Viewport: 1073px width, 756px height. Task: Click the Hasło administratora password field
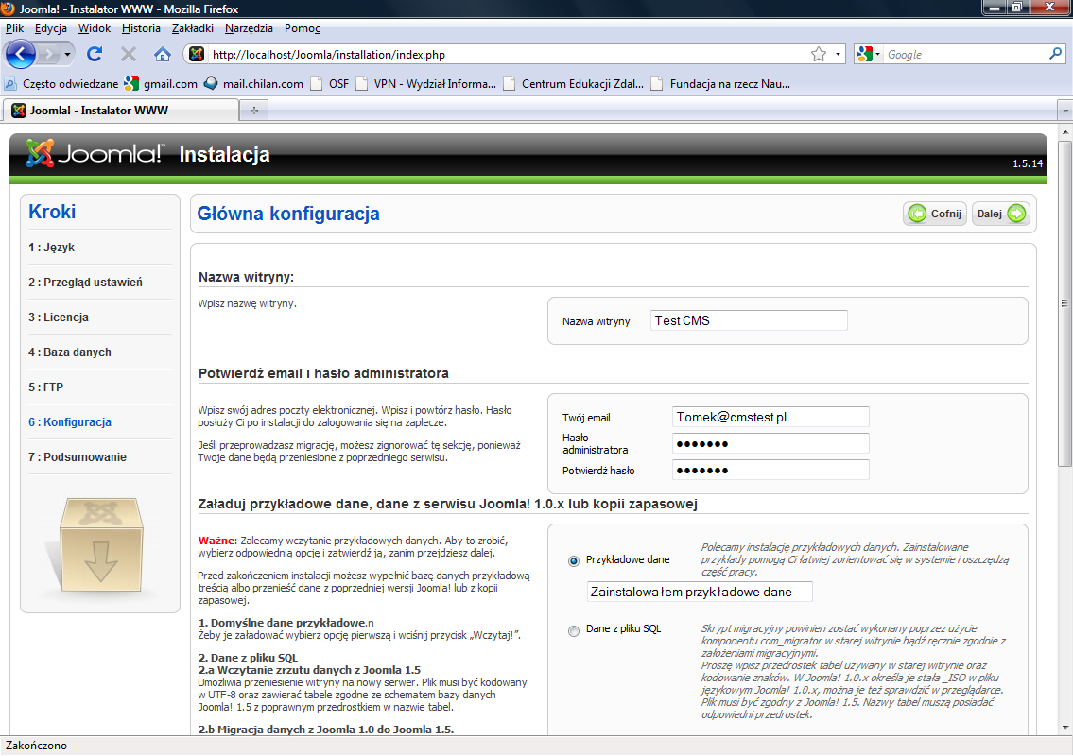coord(770,443)
